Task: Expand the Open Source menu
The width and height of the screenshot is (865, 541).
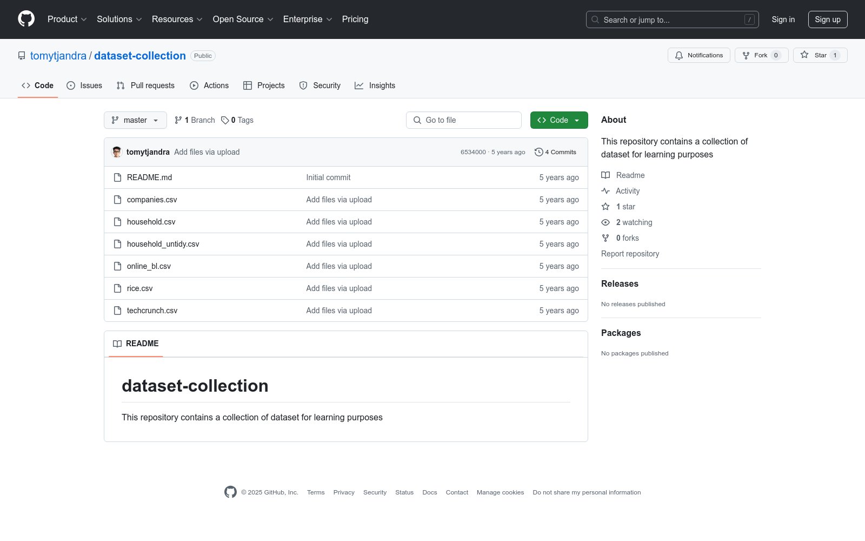Action: [243, 19]
